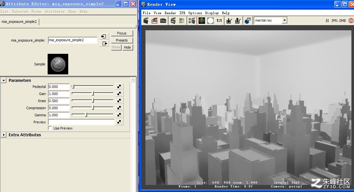Viewport: 354px width, 192px height.
Task: Click map button next to Compression
Action: pos(119,108)
